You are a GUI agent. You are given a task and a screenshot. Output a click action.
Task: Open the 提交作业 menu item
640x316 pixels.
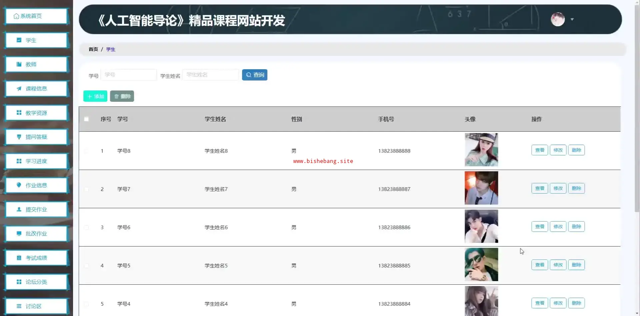(x=37, y=209)
